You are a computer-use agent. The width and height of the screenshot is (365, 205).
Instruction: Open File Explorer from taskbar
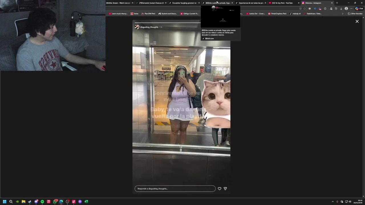23,202
